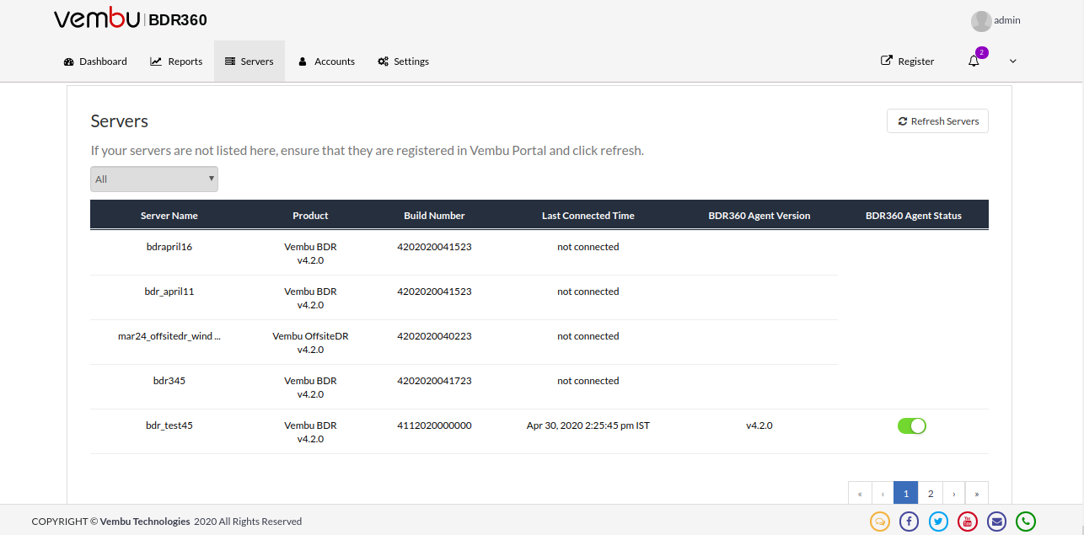The height and width of the screenshot is (535, 1084).
Task: Toggle BDR360 agent status for bdr_test45
Action: [912, 425]
